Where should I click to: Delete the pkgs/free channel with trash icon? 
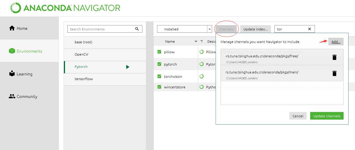[x=334, y=57]
